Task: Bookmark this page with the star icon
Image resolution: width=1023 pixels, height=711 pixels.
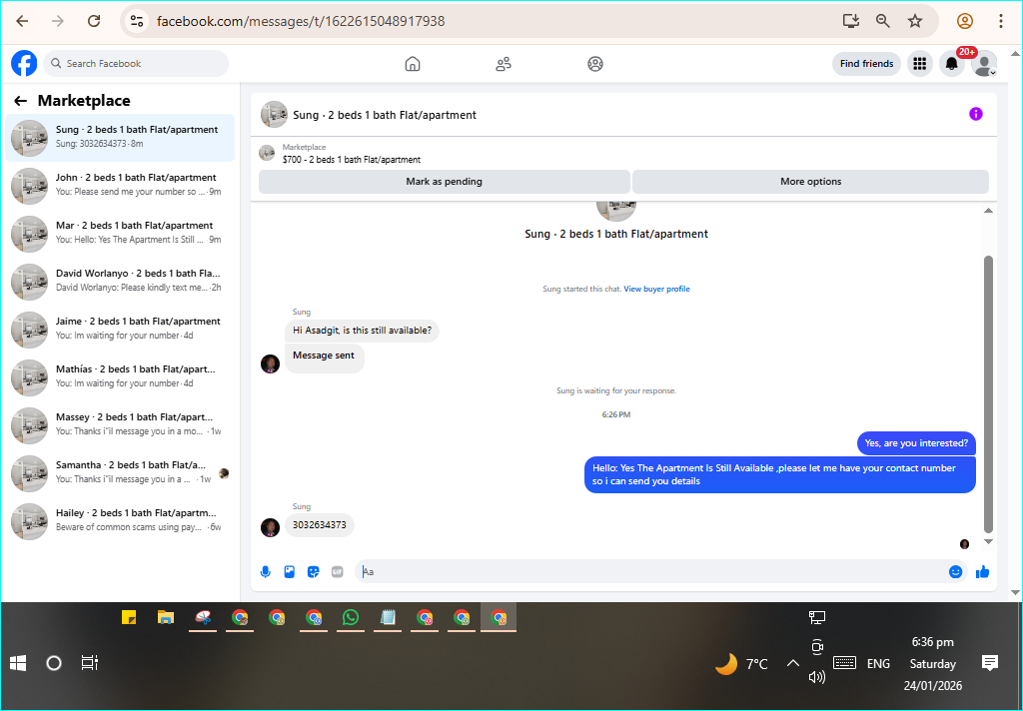Action: pos(915,21)
